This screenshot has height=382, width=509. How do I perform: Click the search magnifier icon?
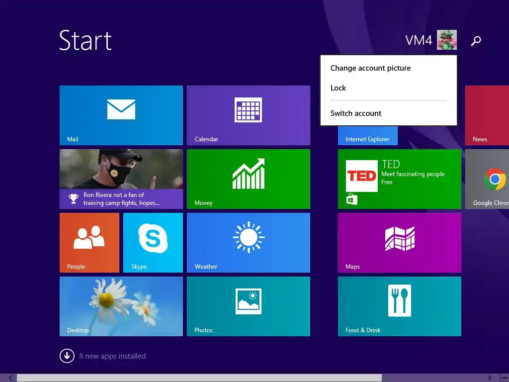point(476,41)
